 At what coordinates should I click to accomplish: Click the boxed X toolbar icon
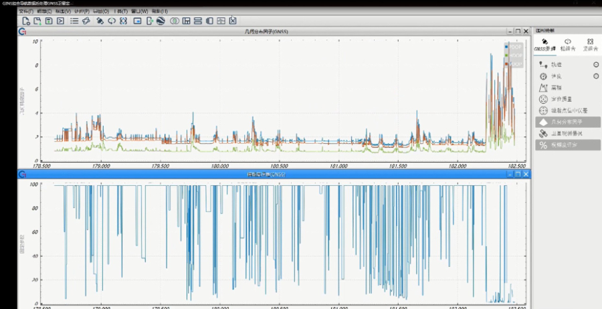[x=233, y=21]
